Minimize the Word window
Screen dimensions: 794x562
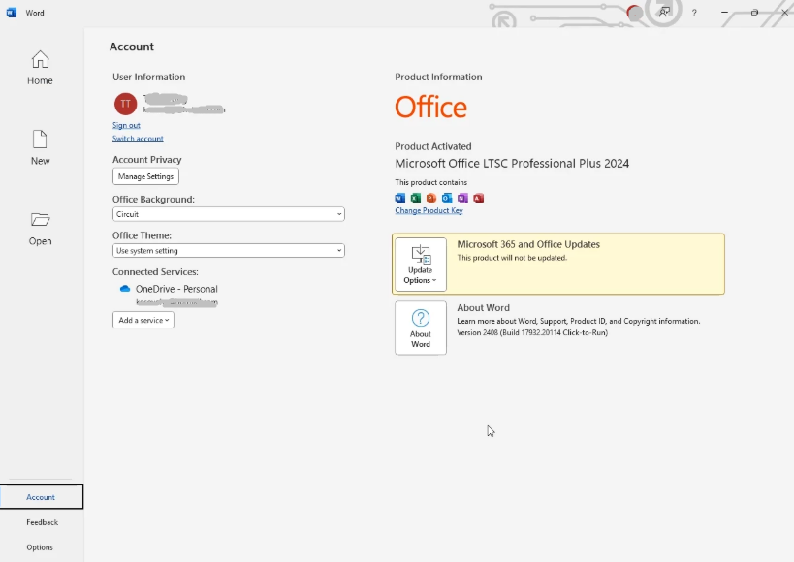click(x=724, y=13)
